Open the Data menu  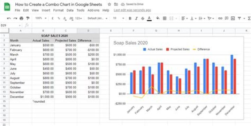[x=70, y=10]
